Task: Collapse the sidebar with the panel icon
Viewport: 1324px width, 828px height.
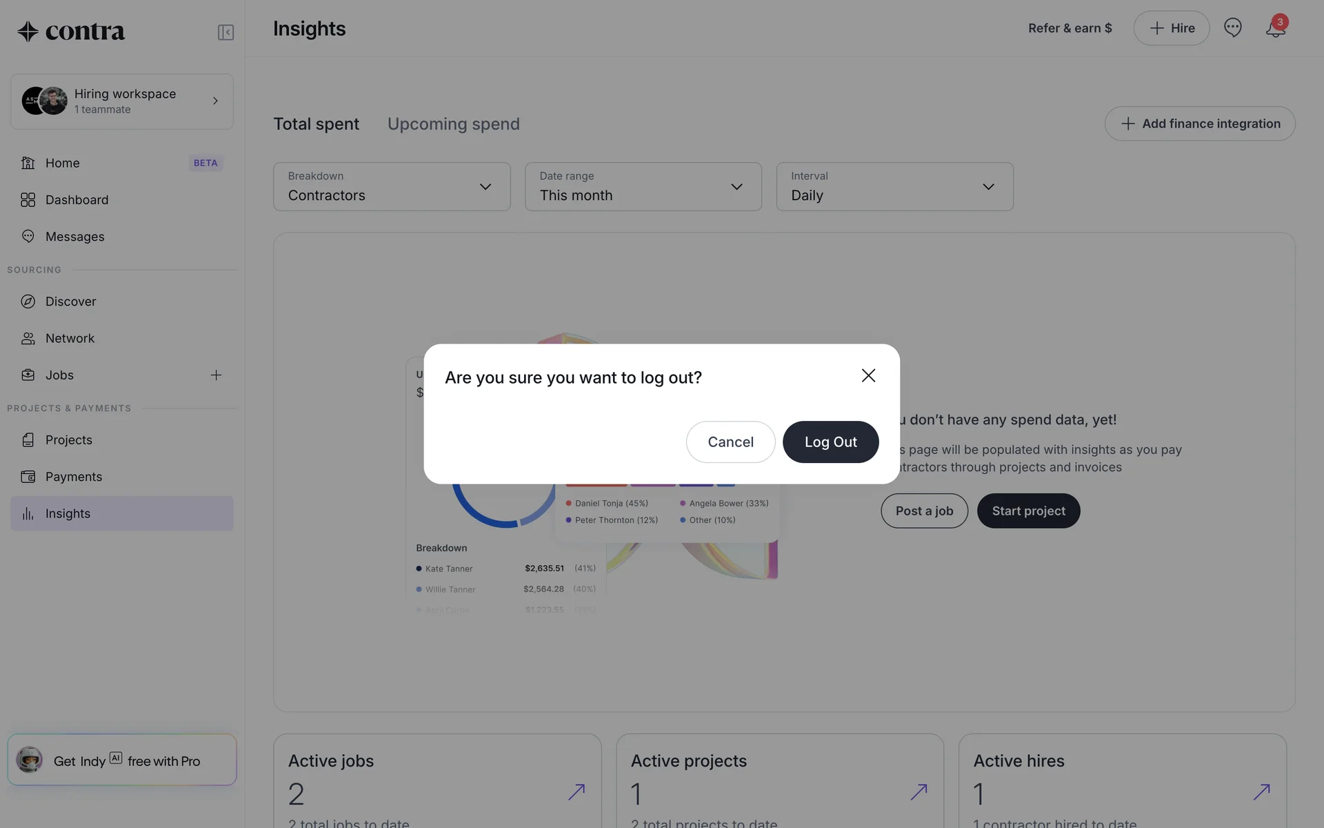Action: (225, 32)
